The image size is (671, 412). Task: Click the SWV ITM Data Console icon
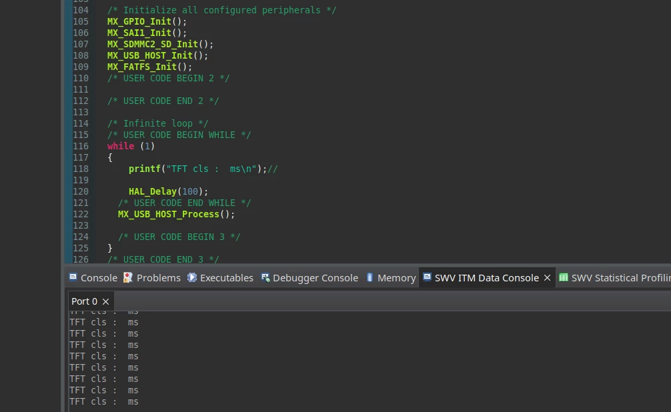tap(427, 277)
